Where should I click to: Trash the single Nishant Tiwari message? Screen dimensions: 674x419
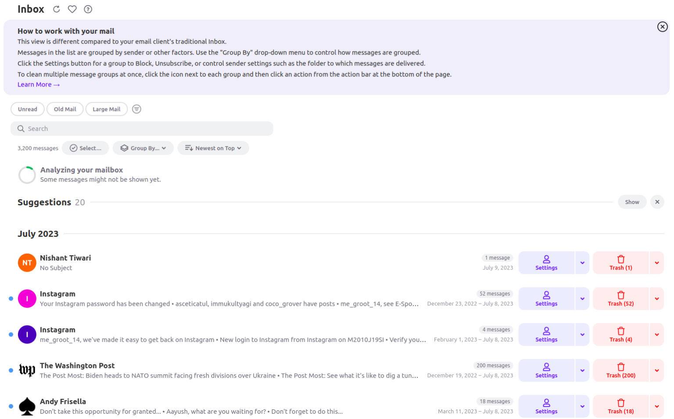[x=621, y=263]
